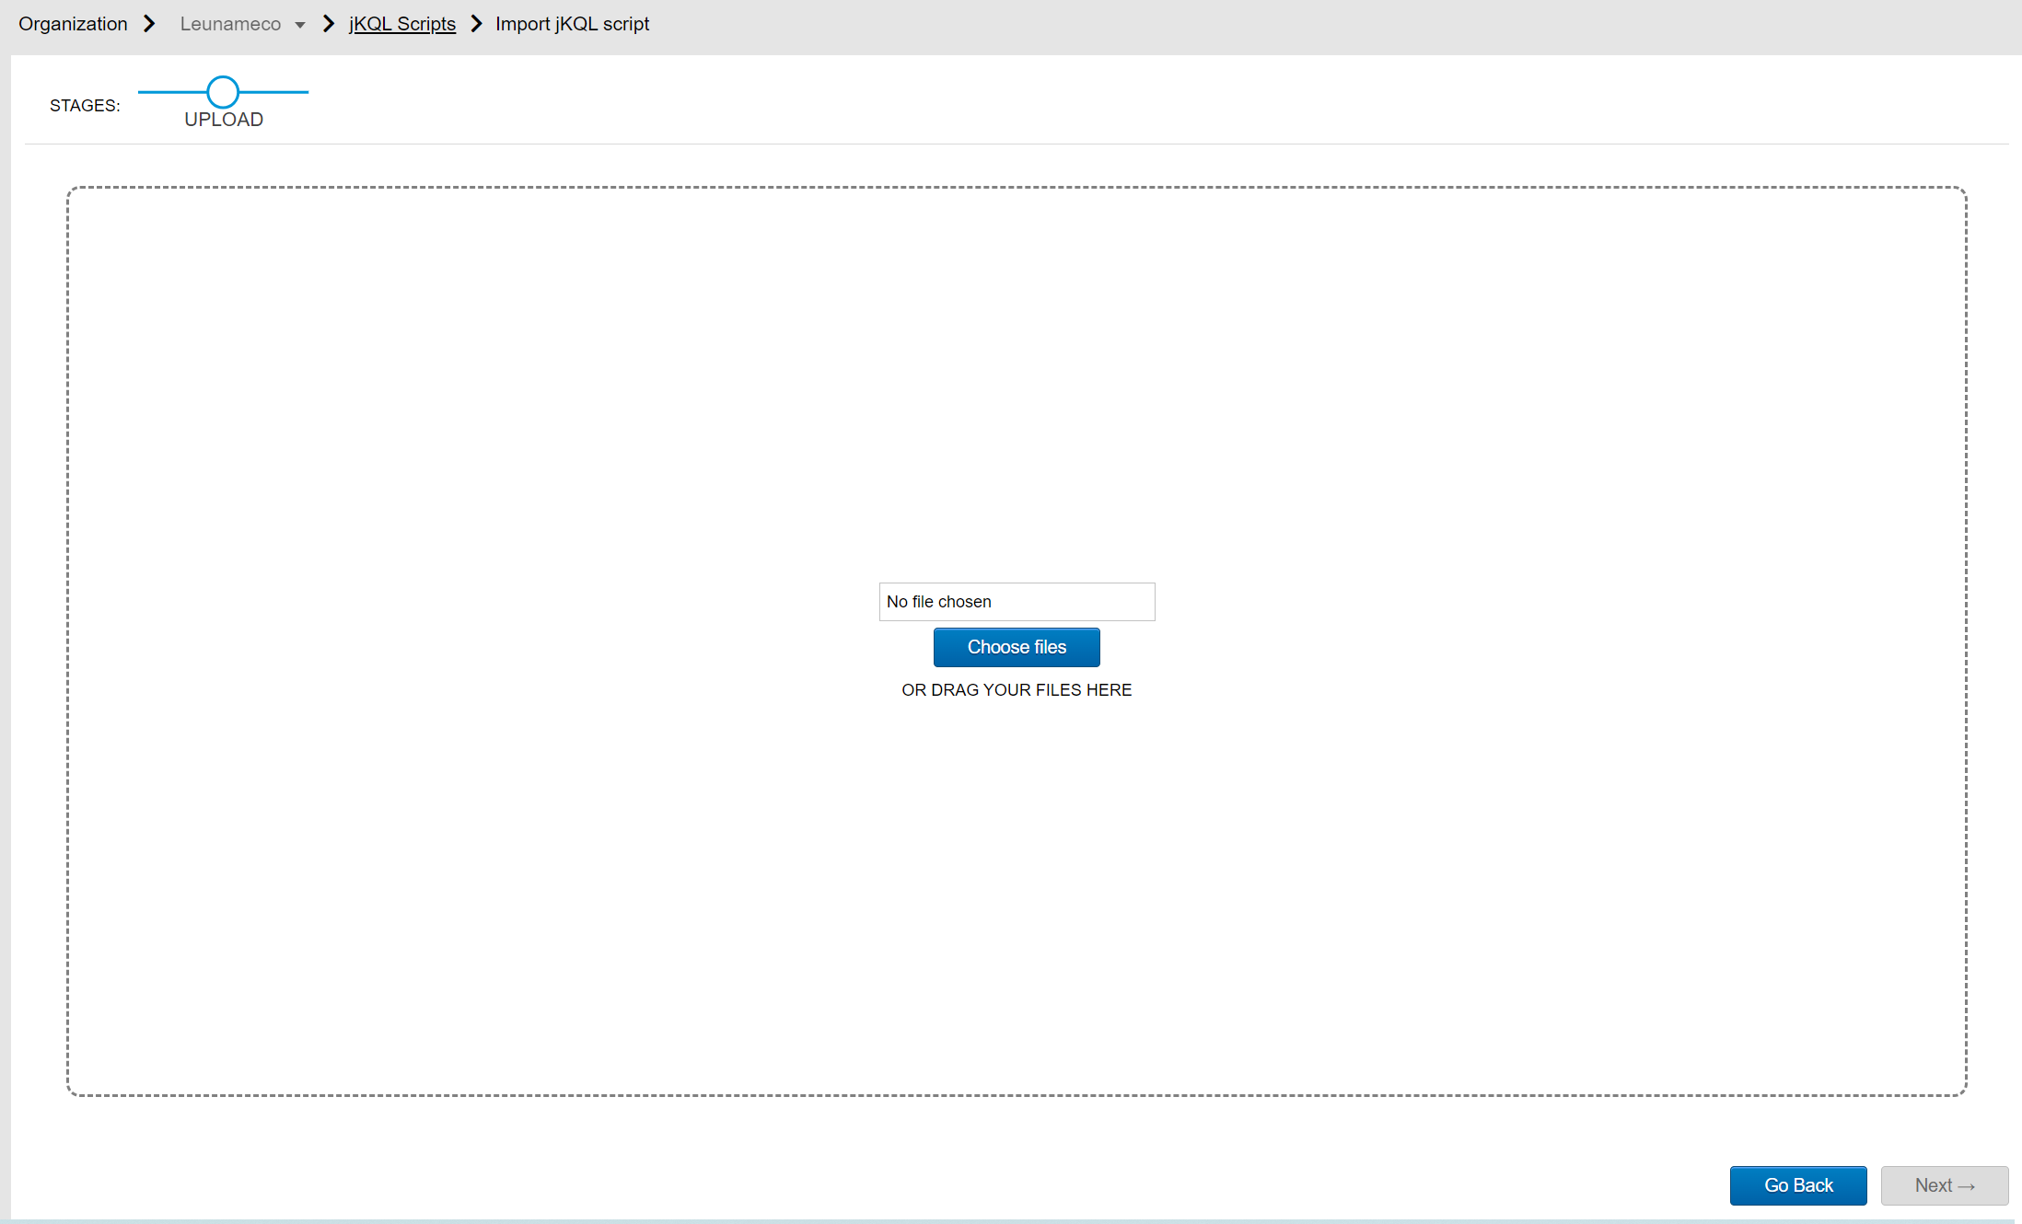
Task: Click the chevron after Organization breadcrumb
Action: [x=149, y=24]
